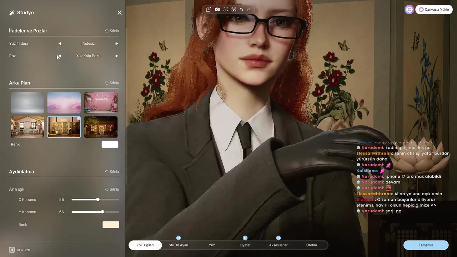Open the AI studio image icon in top toolbar
457x257 pixels.
pos(209,9)
